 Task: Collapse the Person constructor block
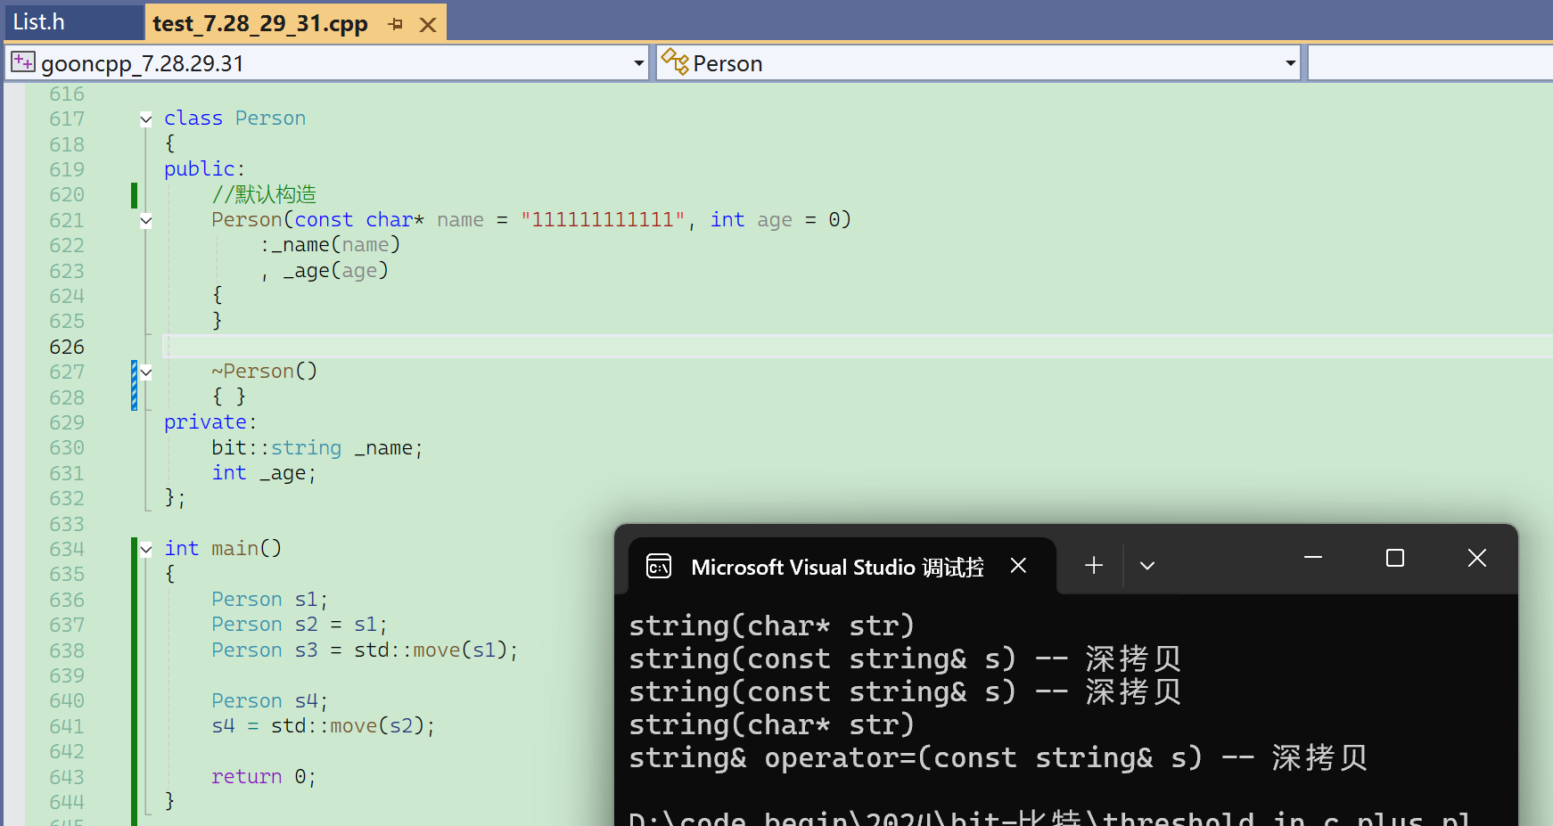pos(146,220)
